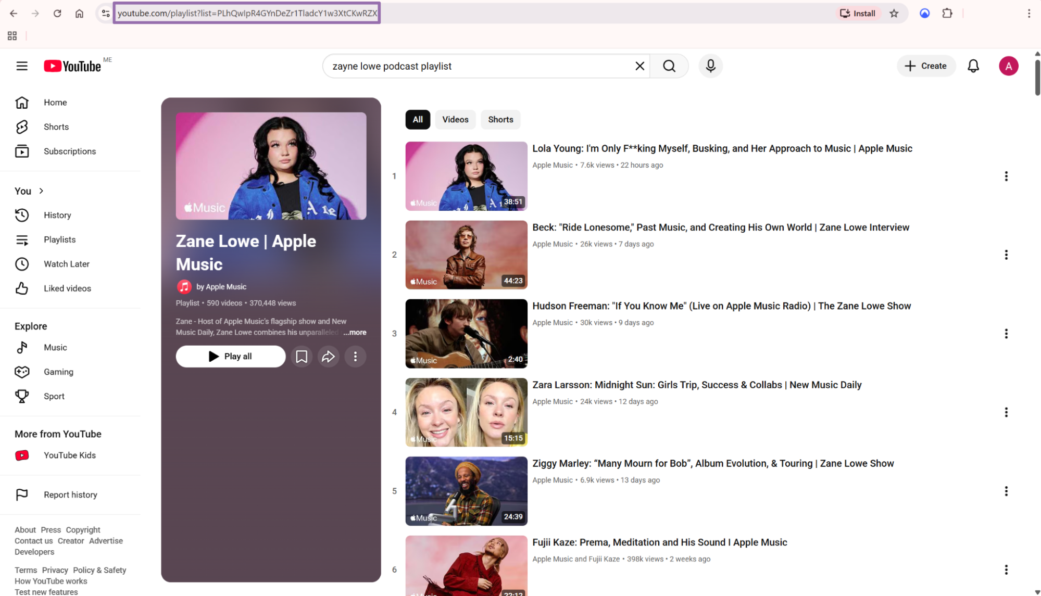Click the search magnifier button
This screenshot has height=596, width=1041.
[x=669, y=66]
